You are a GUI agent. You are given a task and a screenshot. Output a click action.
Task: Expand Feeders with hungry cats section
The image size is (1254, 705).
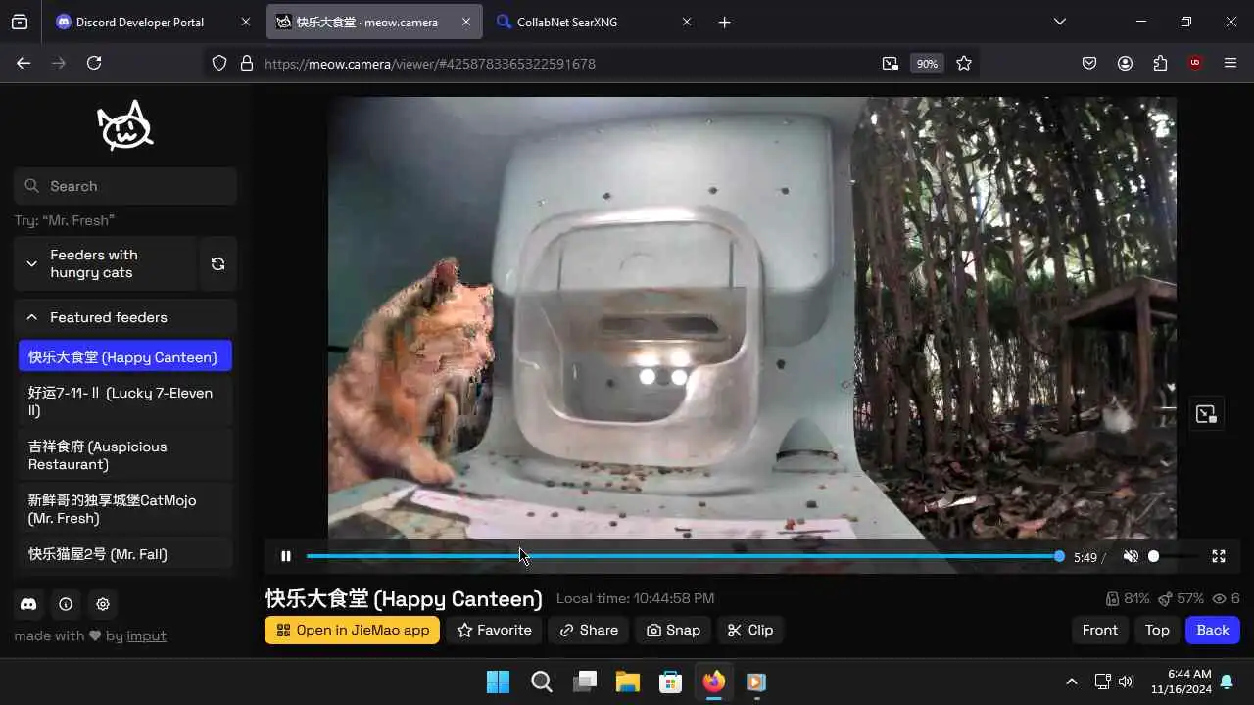[106, 263]
